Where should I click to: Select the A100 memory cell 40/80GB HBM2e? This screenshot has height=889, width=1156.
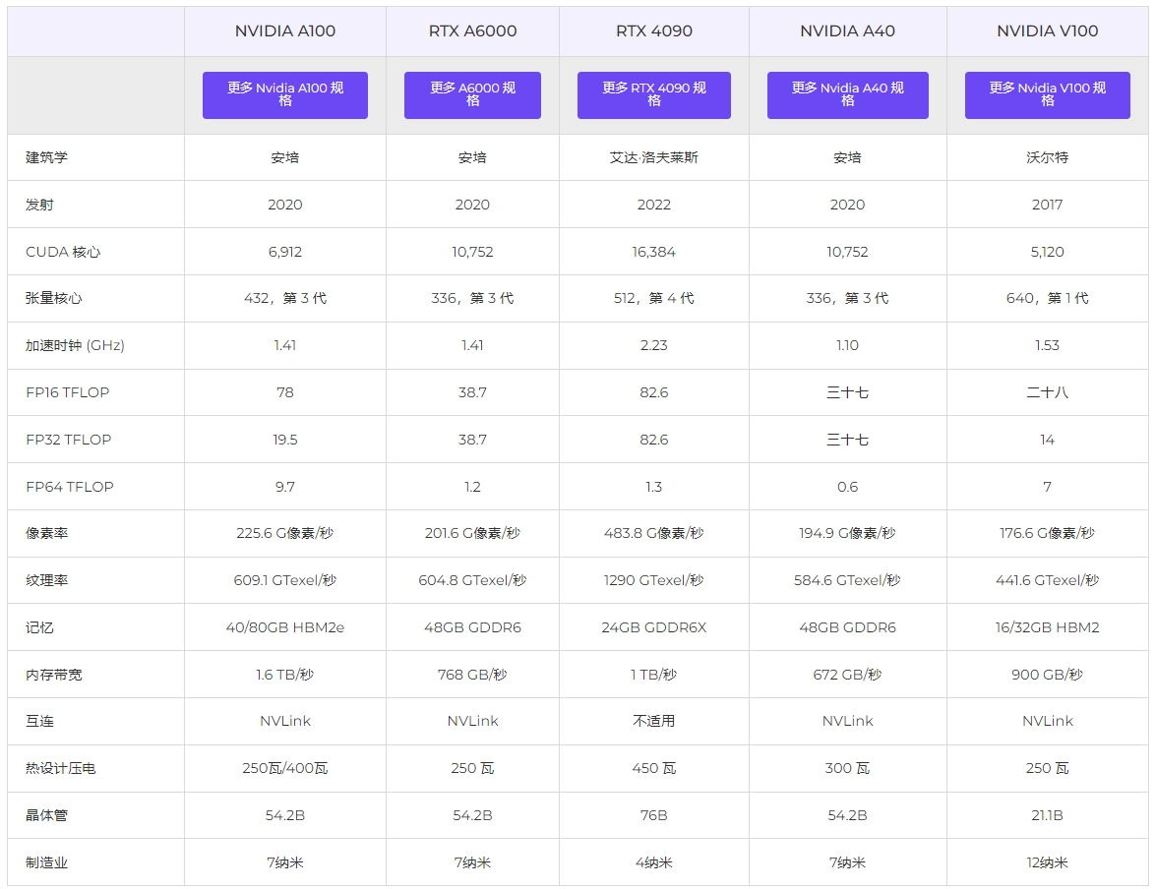pos(284,626)
